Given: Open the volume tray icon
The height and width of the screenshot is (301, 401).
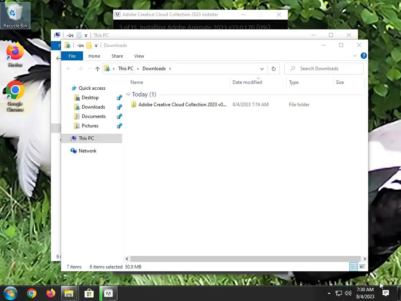Looking at the screenshot, I should (x=348, y=293).
